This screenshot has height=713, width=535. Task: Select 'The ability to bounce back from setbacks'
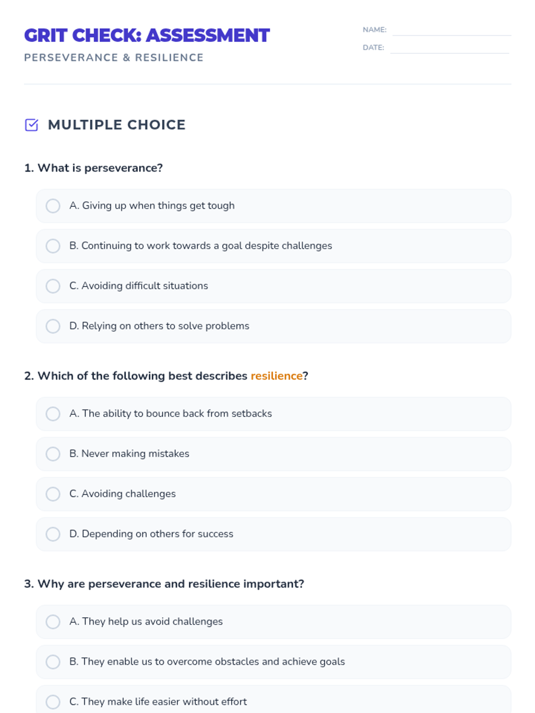pos(53,414)
